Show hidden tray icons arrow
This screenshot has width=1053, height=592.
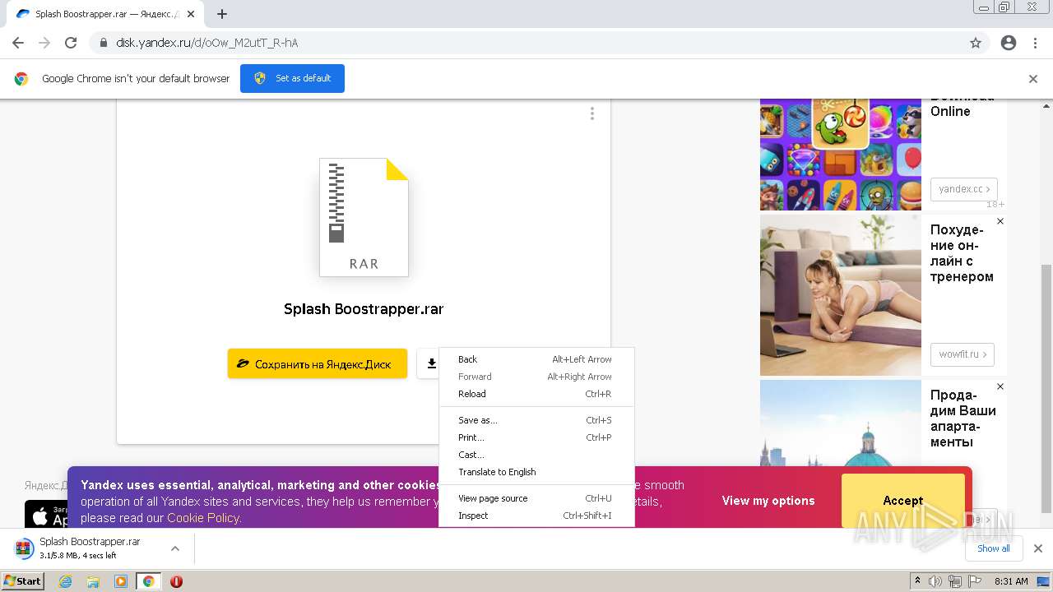click(x=917, y=581)
